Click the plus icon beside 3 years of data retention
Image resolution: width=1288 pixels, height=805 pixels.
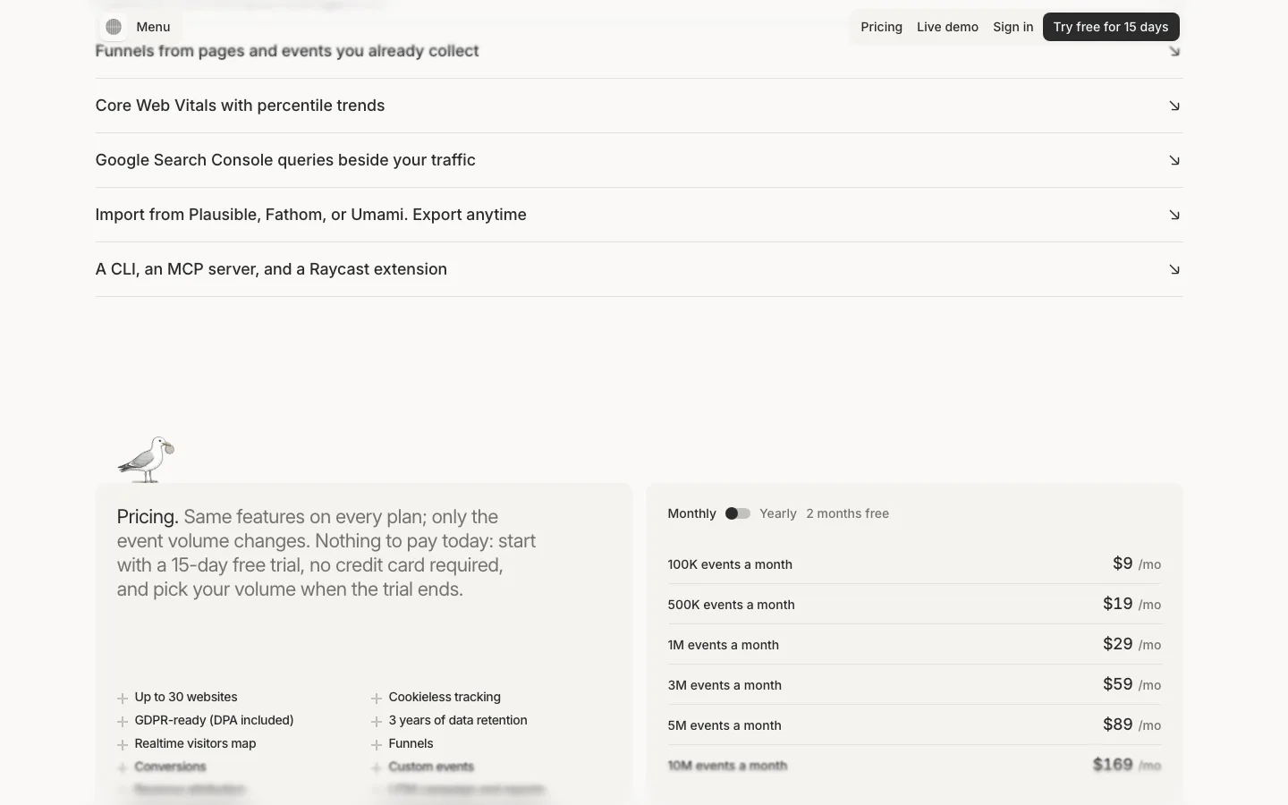click(x=377, y=722)
